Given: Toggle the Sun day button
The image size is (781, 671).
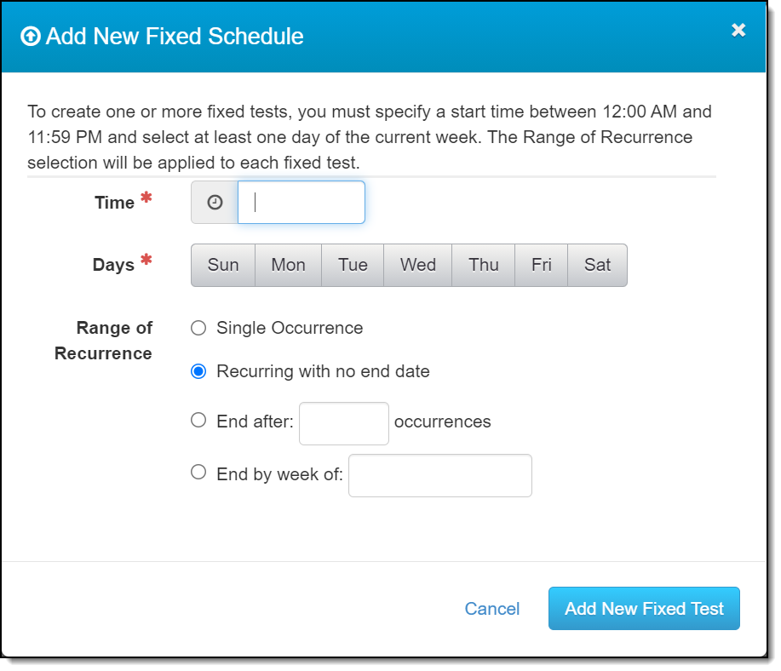Looking at the screenshot, I should (x=223, y=265).
